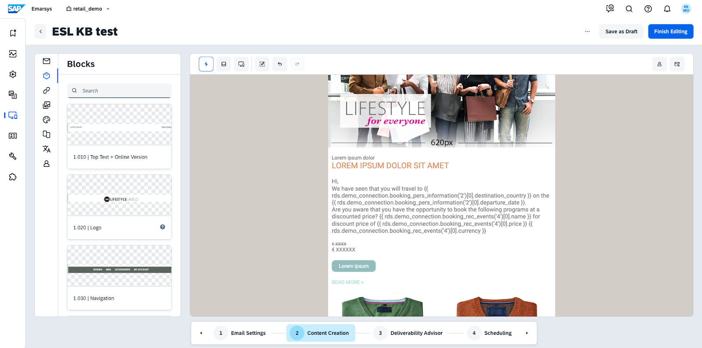This screenshot has width=702, height=348.
Task: Open the images icon in editor sidebar
Action: pos(47,105)
